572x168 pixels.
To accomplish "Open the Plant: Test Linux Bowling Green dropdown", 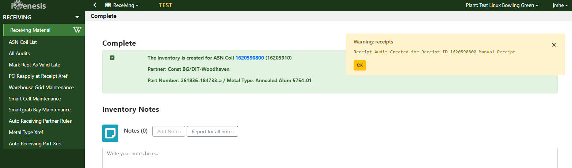I will point(502,5).
